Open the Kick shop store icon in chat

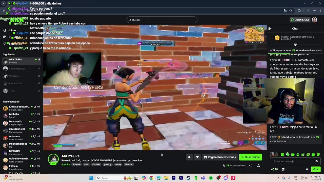click(283, 169)
